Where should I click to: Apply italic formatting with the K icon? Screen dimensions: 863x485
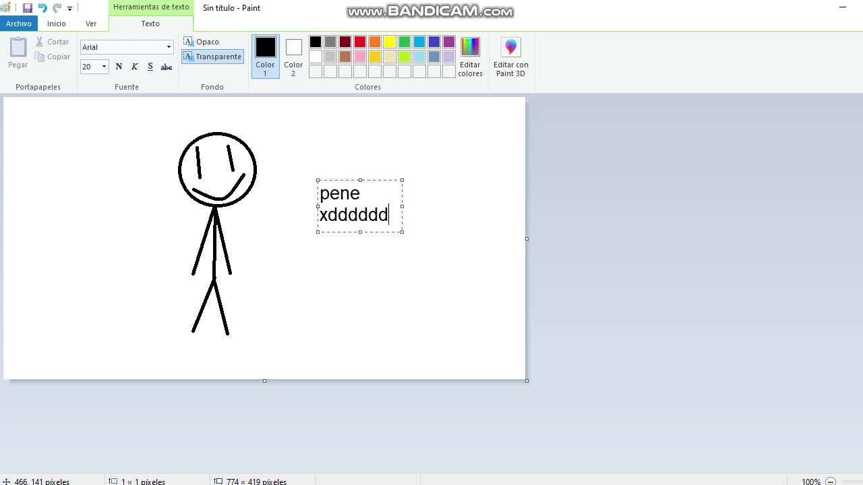tap(134, 66)
